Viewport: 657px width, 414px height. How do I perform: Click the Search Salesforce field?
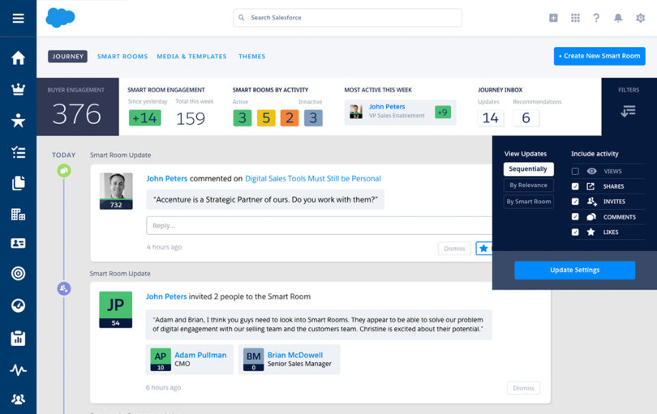click(347, 18)
